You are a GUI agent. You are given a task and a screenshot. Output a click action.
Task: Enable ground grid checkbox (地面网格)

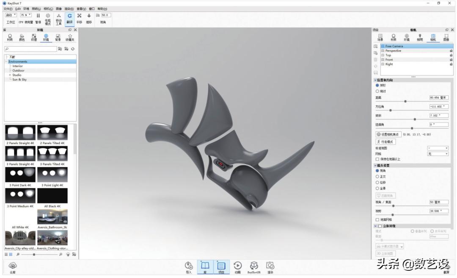377,220
